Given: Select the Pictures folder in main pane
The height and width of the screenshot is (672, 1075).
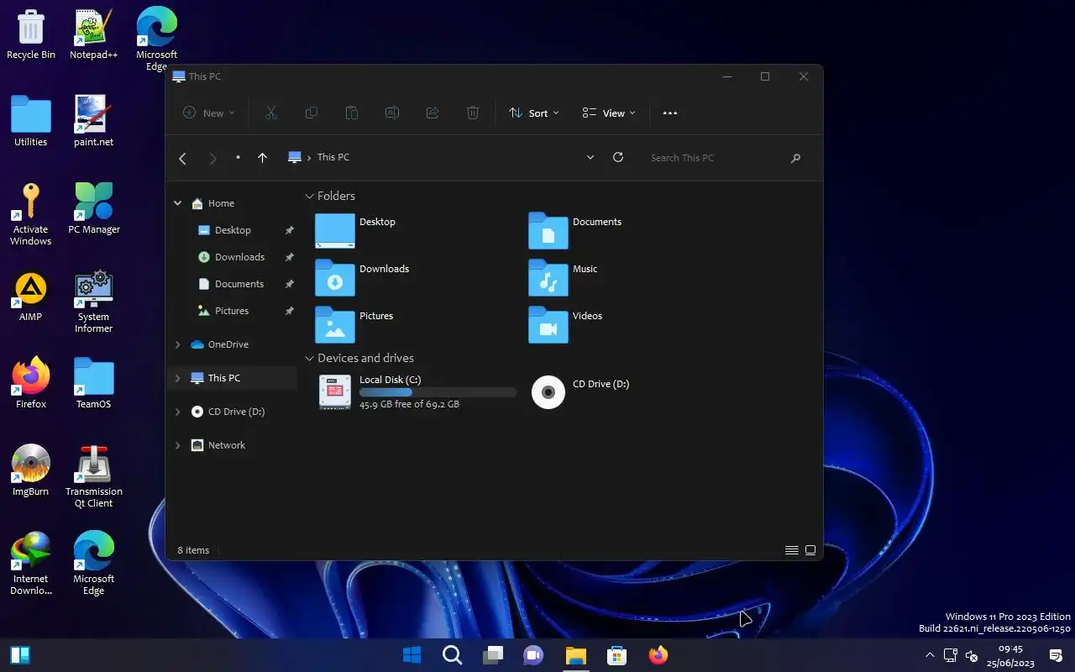Looking at the screenshot, I should [335, 324].
